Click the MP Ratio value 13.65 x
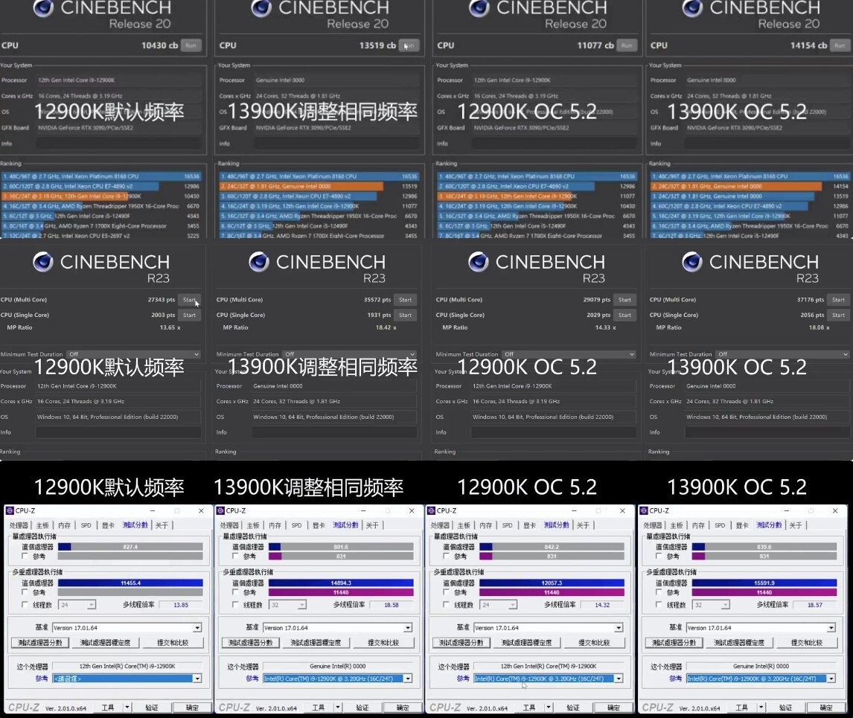 170,328
